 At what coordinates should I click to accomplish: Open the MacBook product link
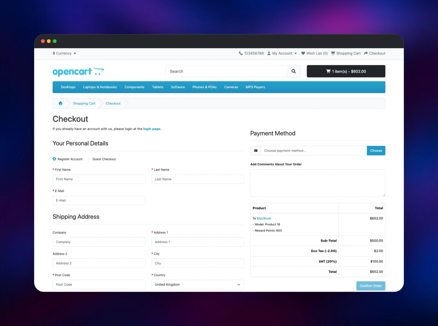(x=264, y=218)
